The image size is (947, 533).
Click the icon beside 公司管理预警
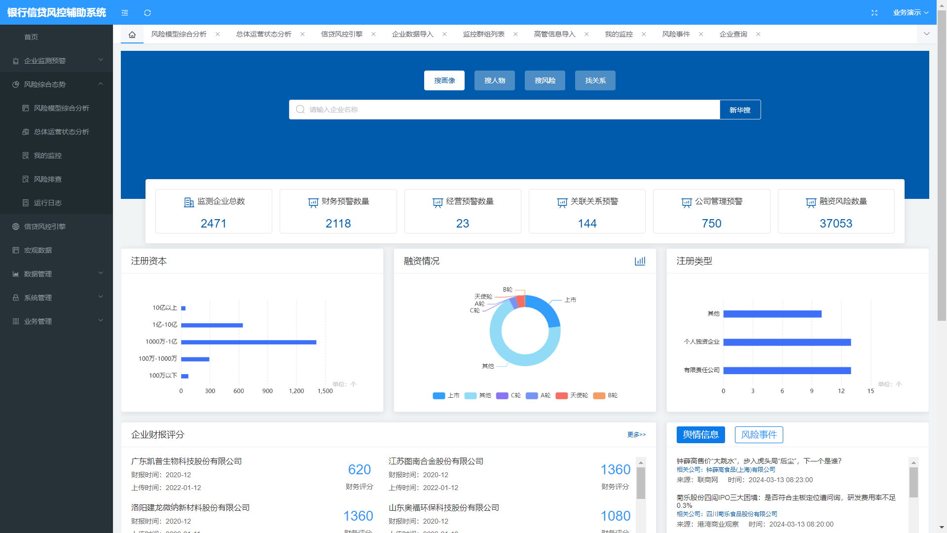click(687, 202)
